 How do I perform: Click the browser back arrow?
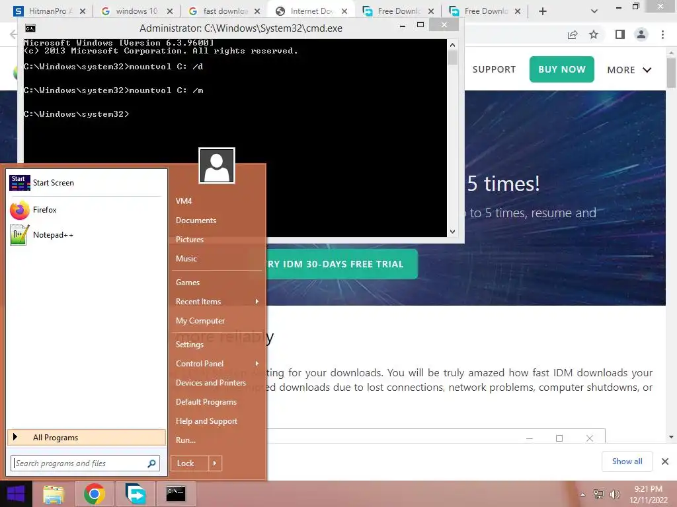click(13, 34)
